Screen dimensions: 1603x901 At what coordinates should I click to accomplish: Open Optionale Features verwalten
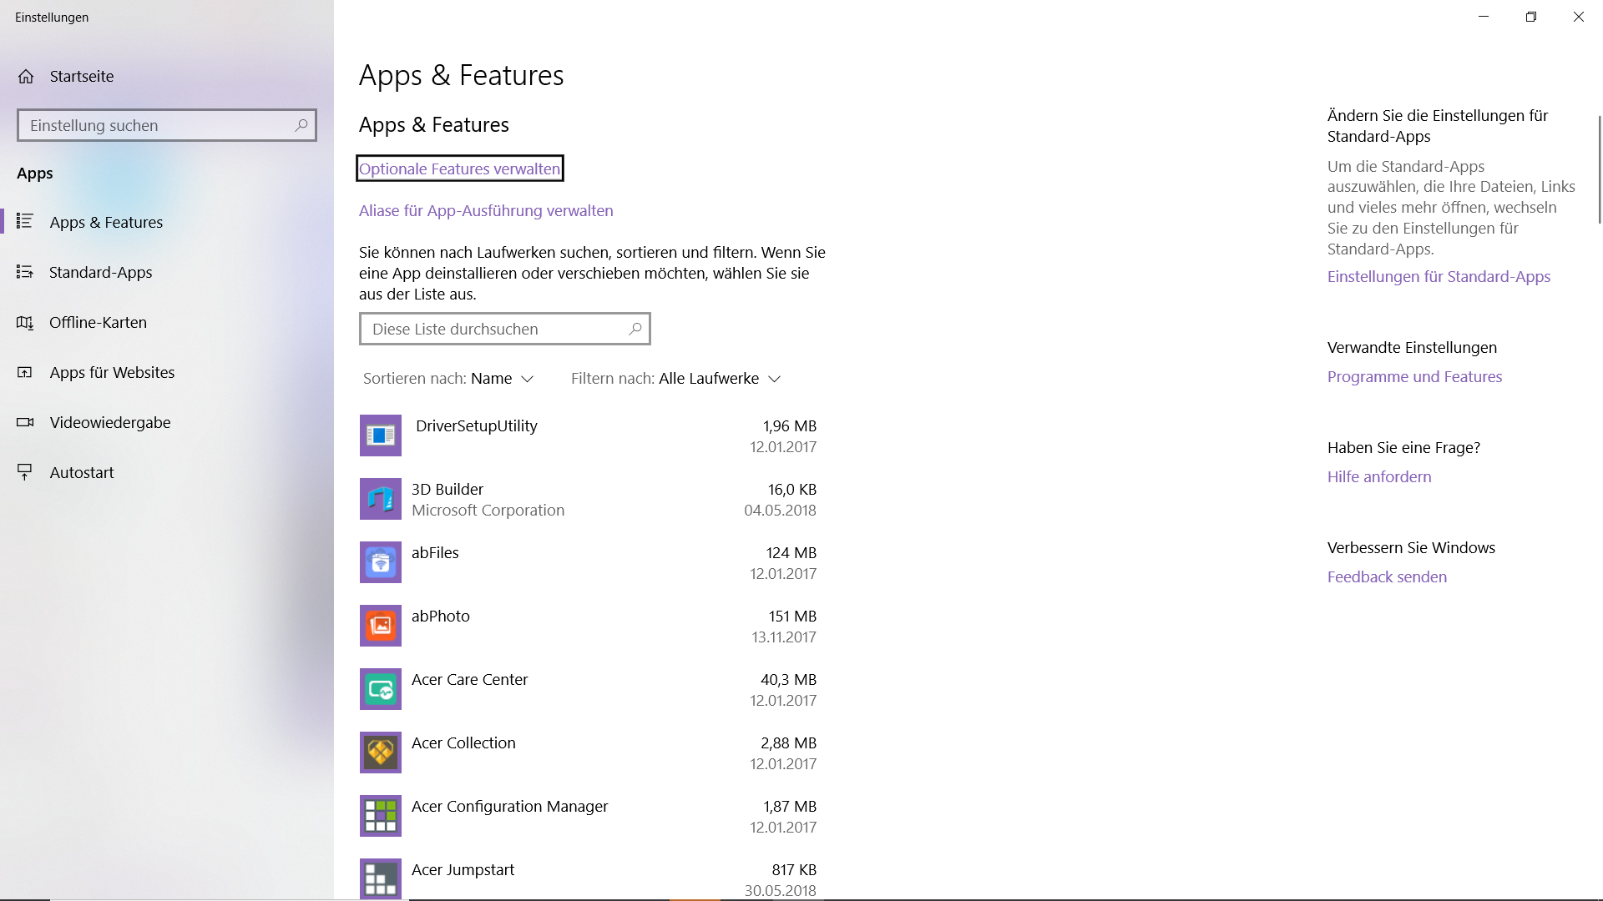pyautogui.click(x=459, y=168)
